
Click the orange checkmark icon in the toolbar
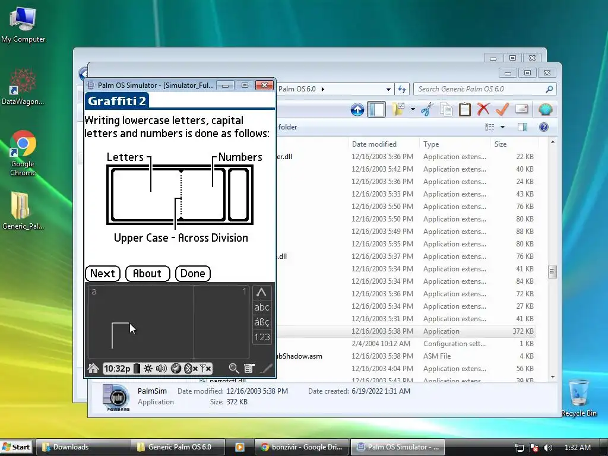pos(502,109)
